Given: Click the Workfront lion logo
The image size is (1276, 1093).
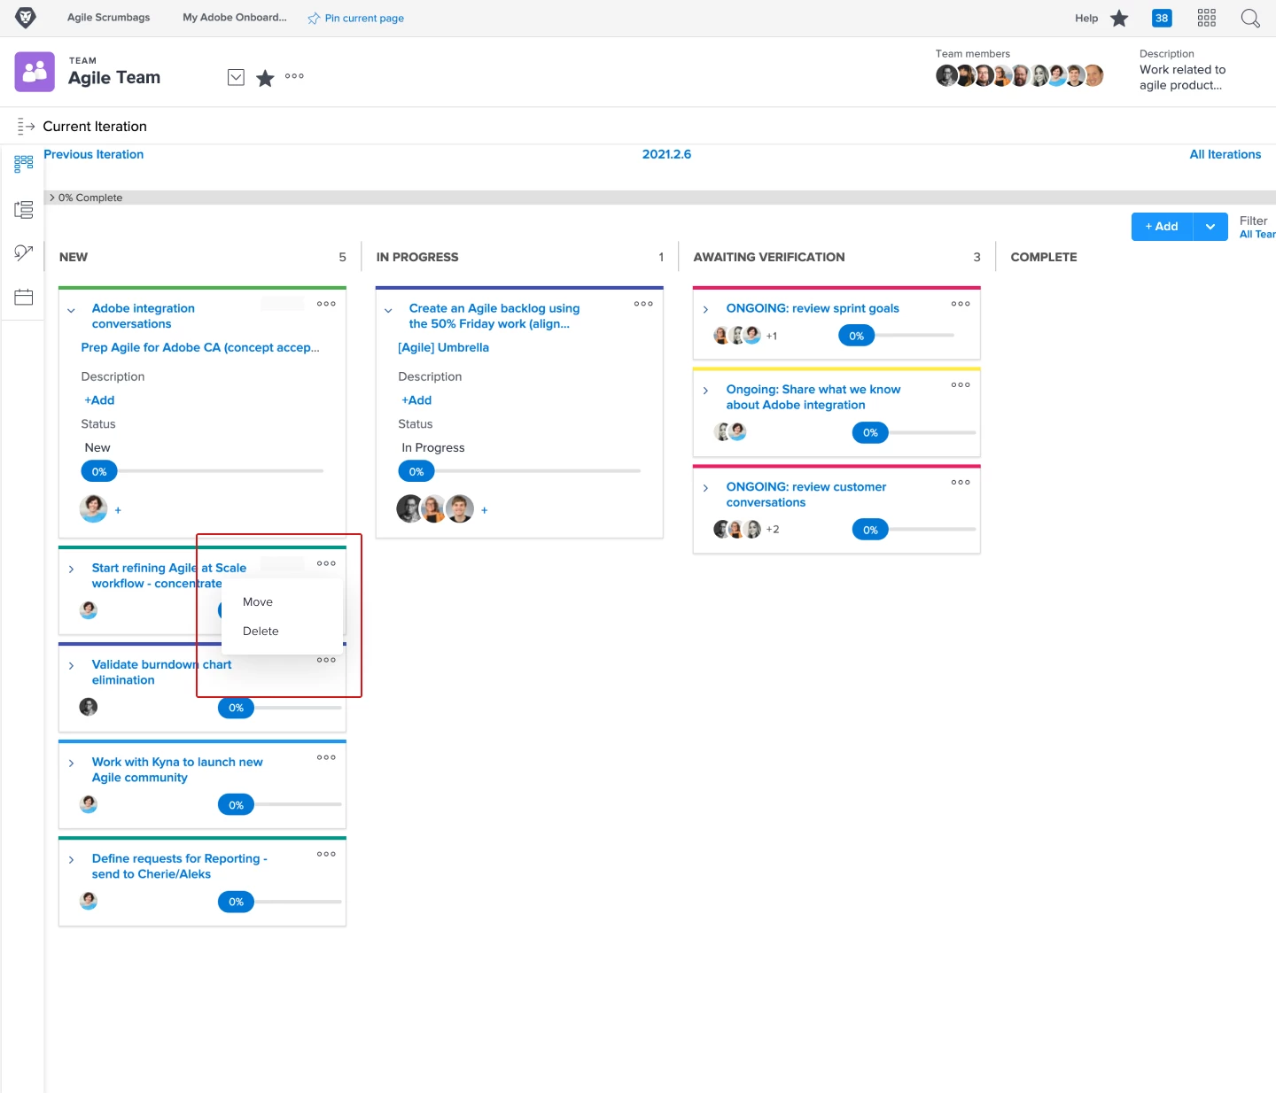Looking at the screenshot, I should pos(26,18).
